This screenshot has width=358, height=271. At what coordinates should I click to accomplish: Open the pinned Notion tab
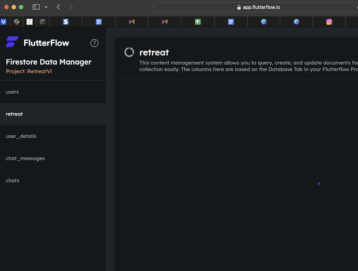(x=29, y=22)
